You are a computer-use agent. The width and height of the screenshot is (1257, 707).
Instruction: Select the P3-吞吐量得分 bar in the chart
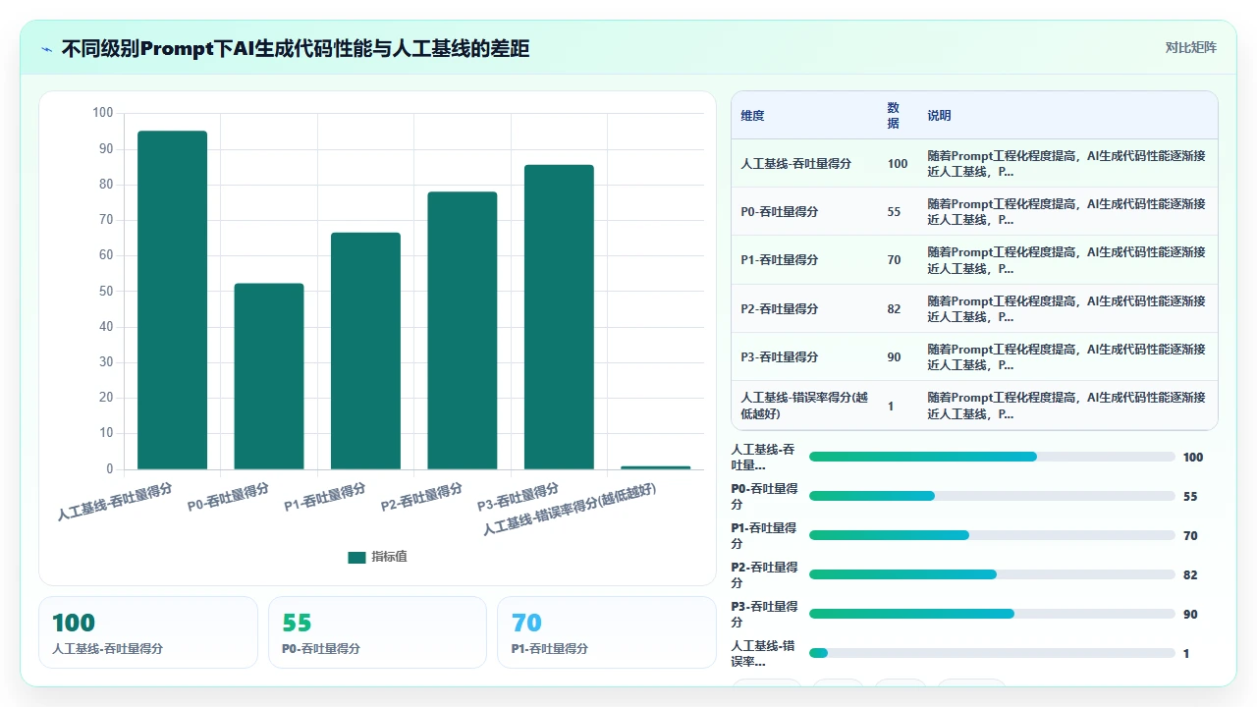pos(559,317)
